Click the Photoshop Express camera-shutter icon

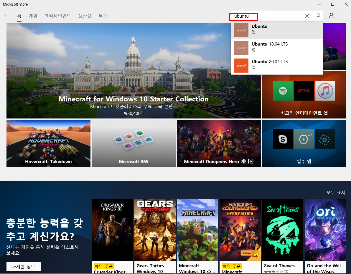point(325,139)
